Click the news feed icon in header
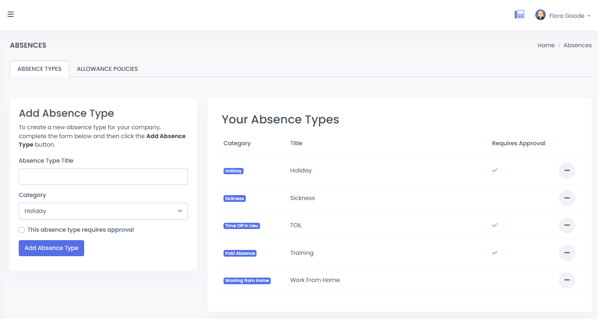 click(519, 15)
